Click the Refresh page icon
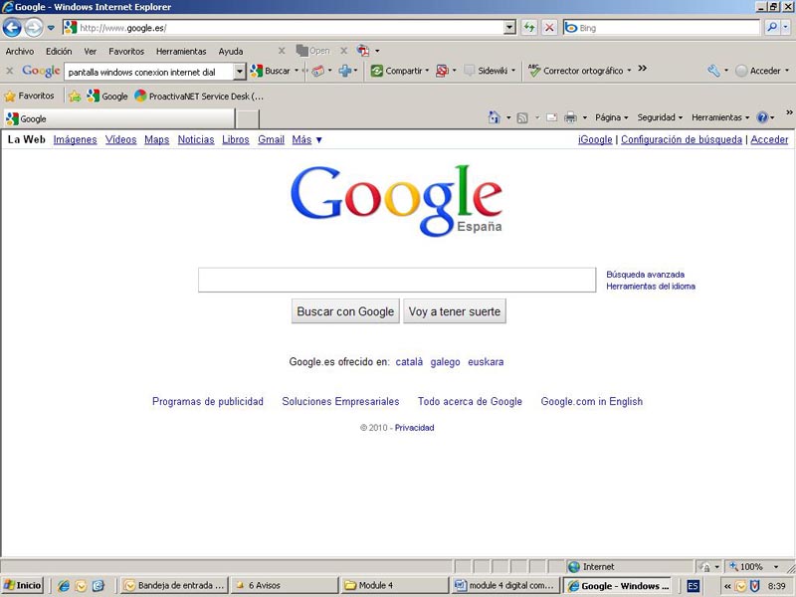This screenshot has width=796, height=597. pyautogui.click(x=529, y=28)
